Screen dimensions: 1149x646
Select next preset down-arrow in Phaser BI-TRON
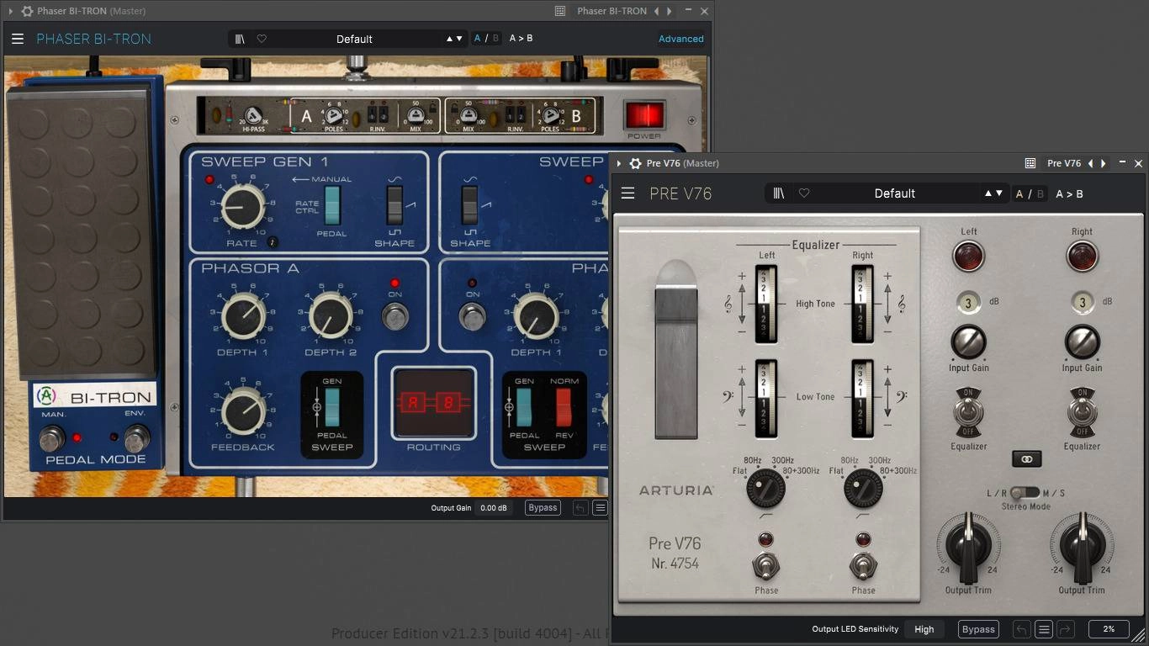(459, 39)
